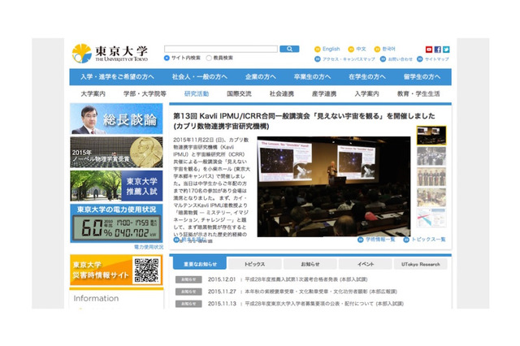Open 卒業生の方へ menu

pos(312,77)
